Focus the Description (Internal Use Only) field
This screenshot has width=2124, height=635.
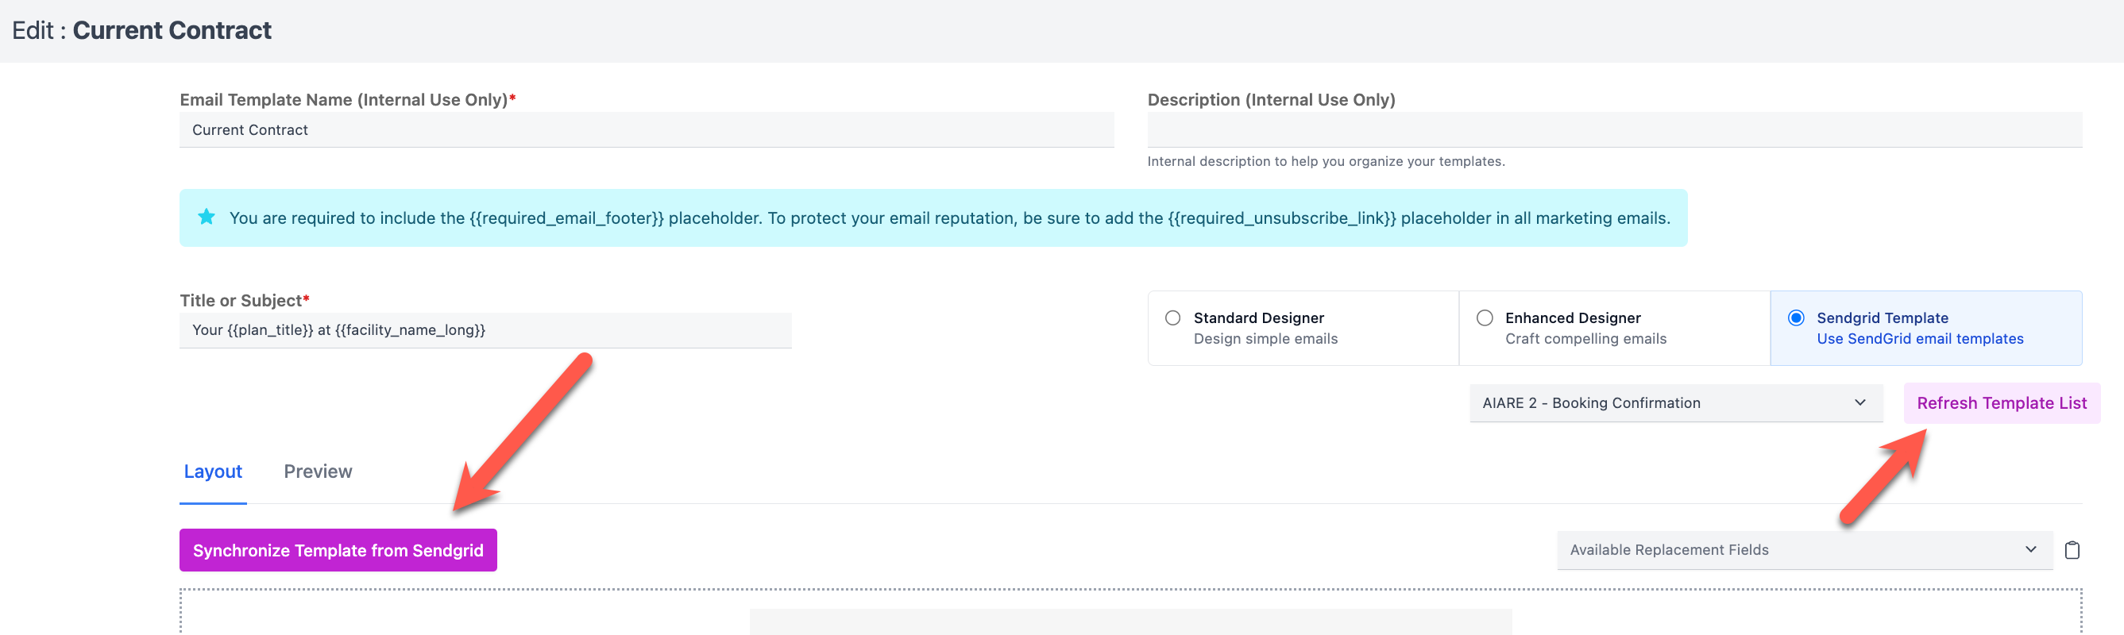tap(1614, 130)
